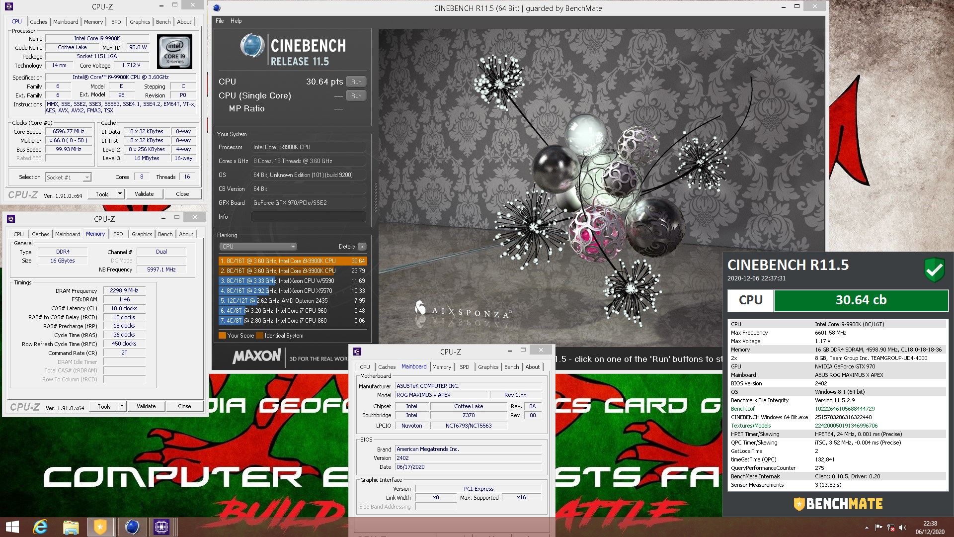The width and height of the screenshot is (954, 537).
Task: Switch to CPU-Z icon on the taskbar
Action: (x=161, y=527)
